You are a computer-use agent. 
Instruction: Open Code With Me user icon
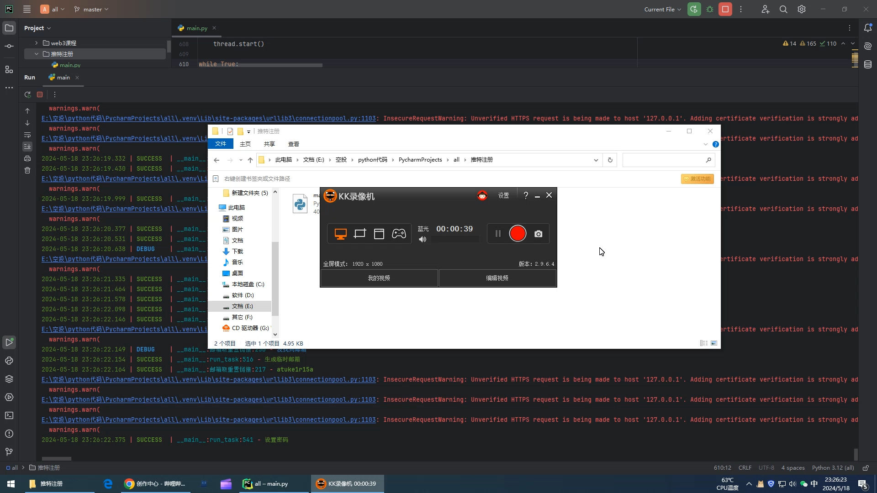pyautogui.click(x=766, y=9)
